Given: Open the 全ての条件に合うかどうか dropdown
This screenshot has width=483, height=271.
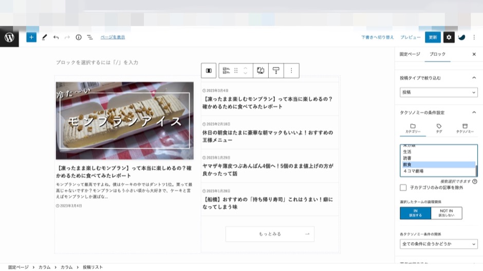Looking at the screenshot, I should click(x=439, y=244).
